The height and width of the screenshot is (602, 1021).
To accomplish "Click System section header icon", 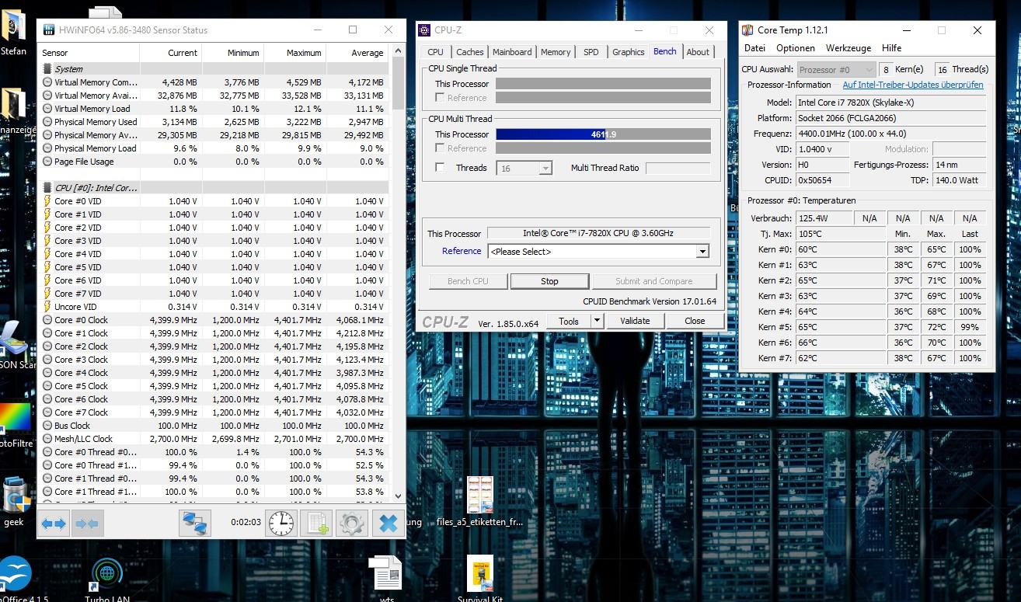I will click(x=47, y=69).
